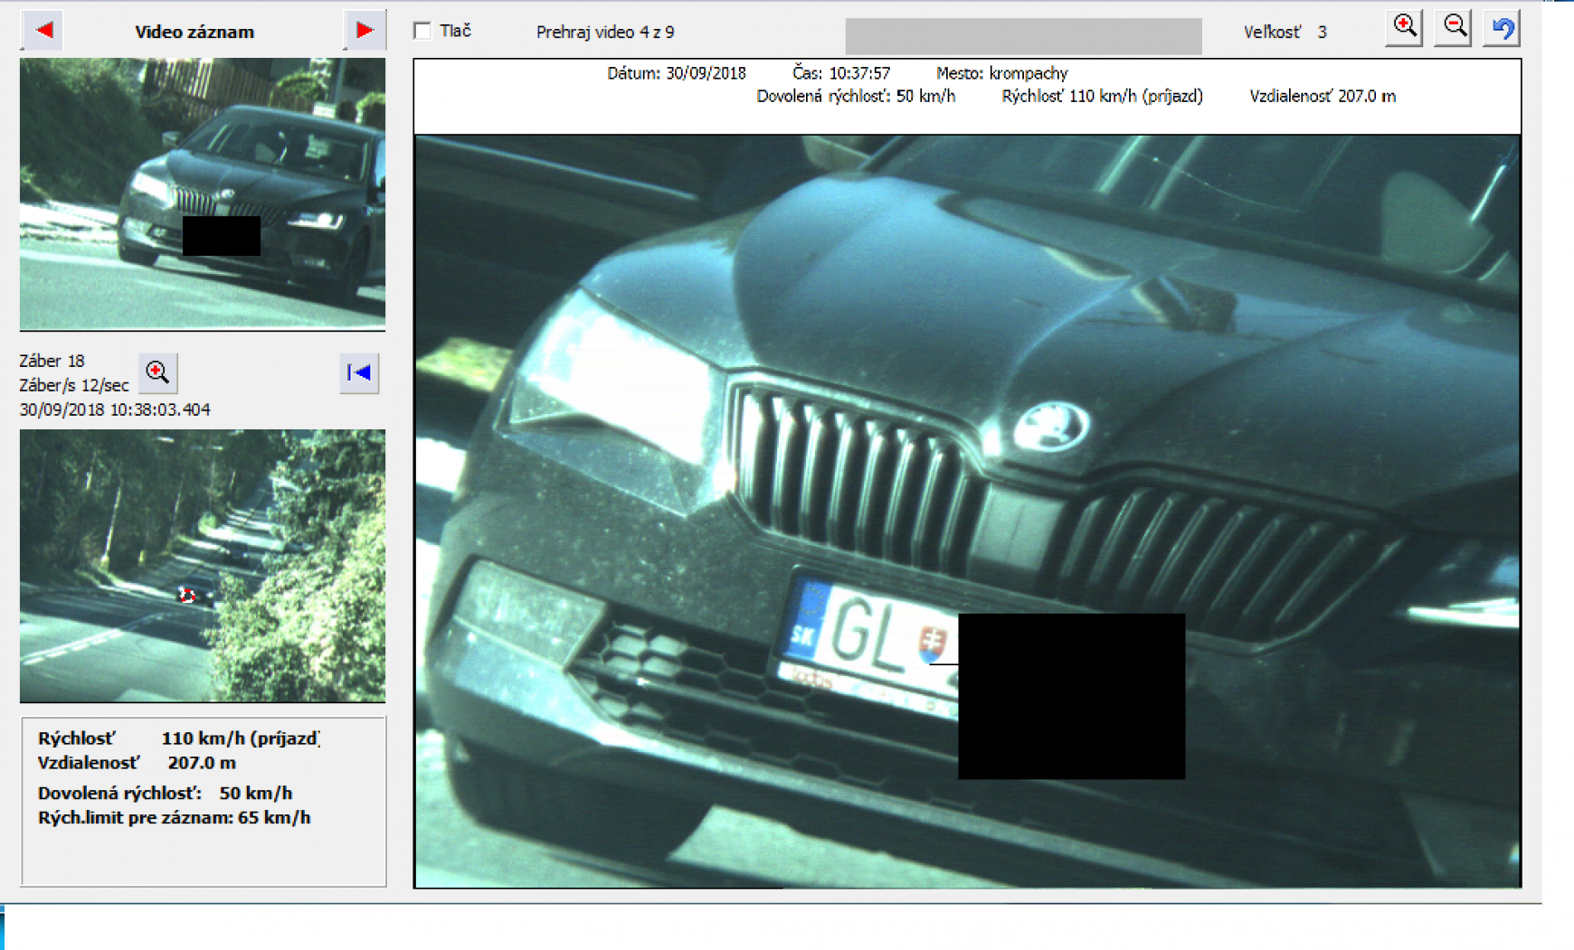Click the Dátum 30/09/2018 header text
The image size is (1574, 950).
click(x=677, y=73)
